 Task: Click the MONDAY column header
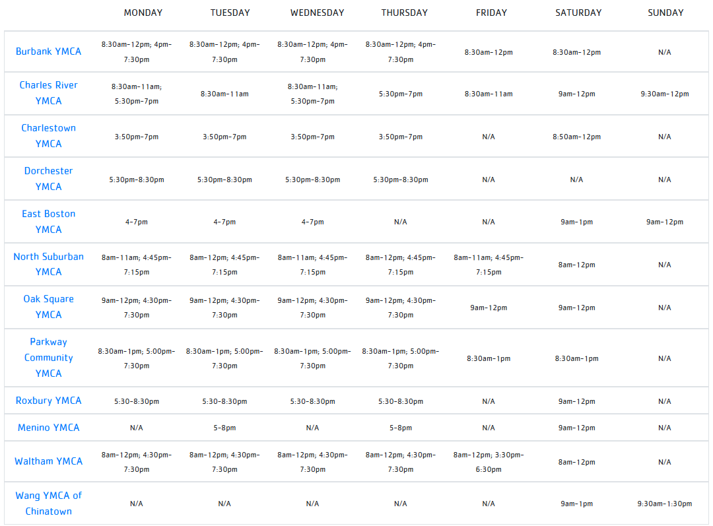143,13
